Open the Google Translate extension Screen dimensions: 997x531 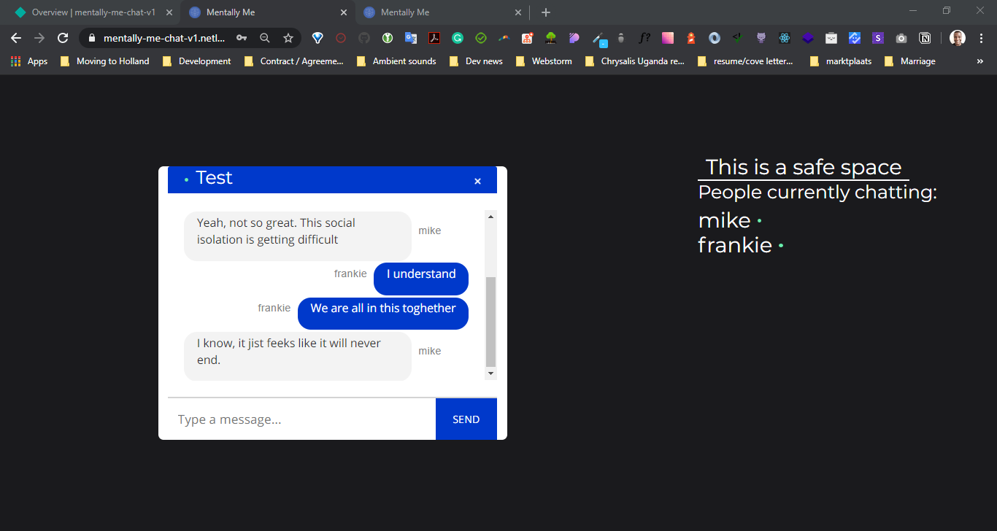(x=410, y=37)
